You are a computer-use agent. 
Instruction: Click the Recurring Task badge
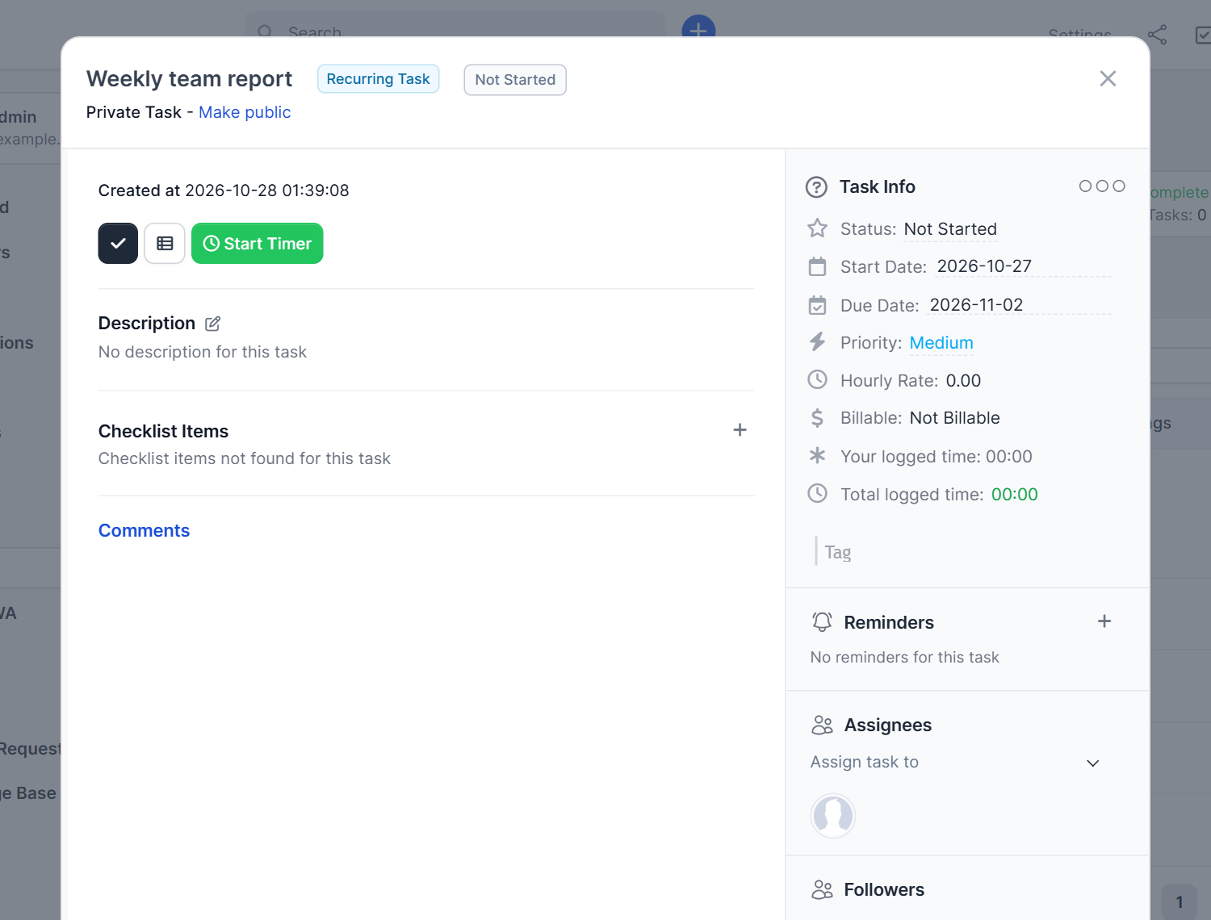(378, 79)
